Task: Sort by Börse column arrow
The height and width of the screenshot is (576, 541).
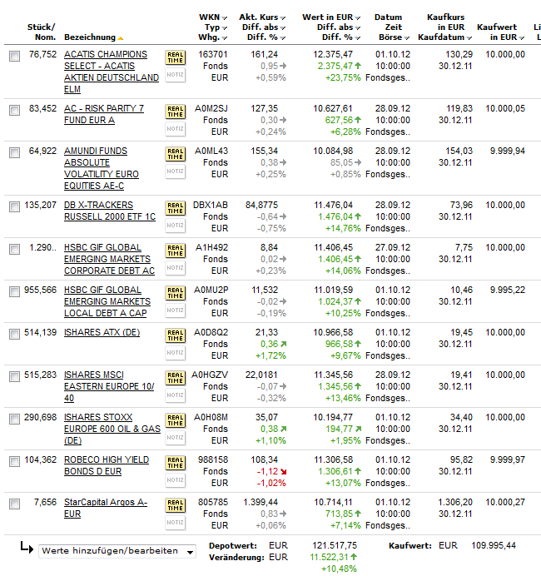Action: click(406, 37)
